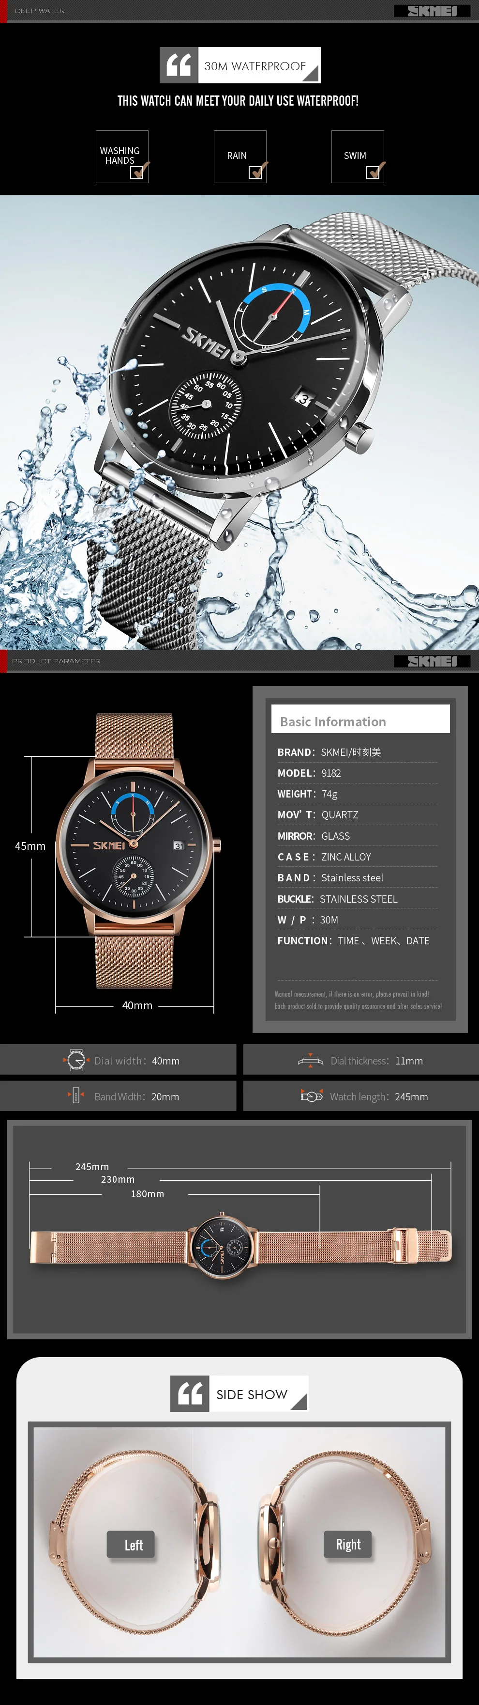Click the DEEP WATER section label
Screen dimensions: 479x1705
[40, 11]
